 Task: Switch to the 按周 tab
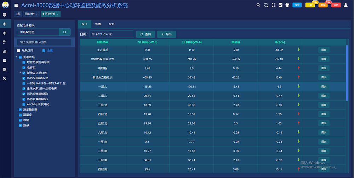tap(98, 24)
